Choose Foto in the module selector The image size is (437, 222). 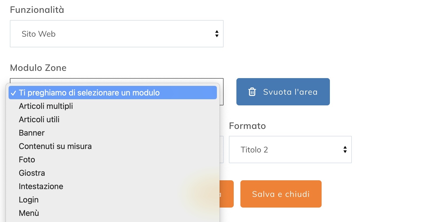27,160
